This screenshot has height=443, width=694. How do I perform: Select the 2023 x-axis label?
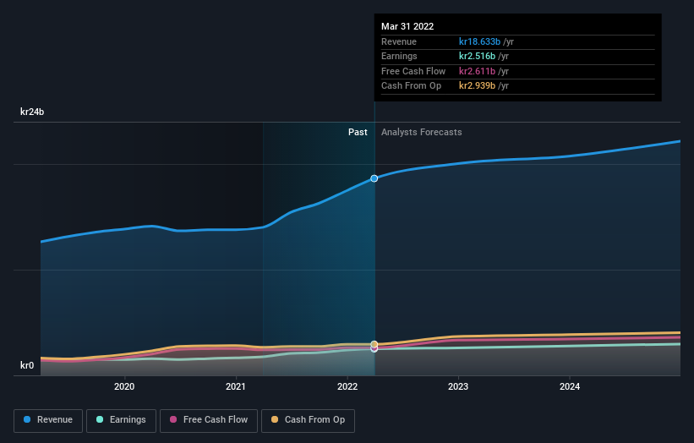click(458, 386)
